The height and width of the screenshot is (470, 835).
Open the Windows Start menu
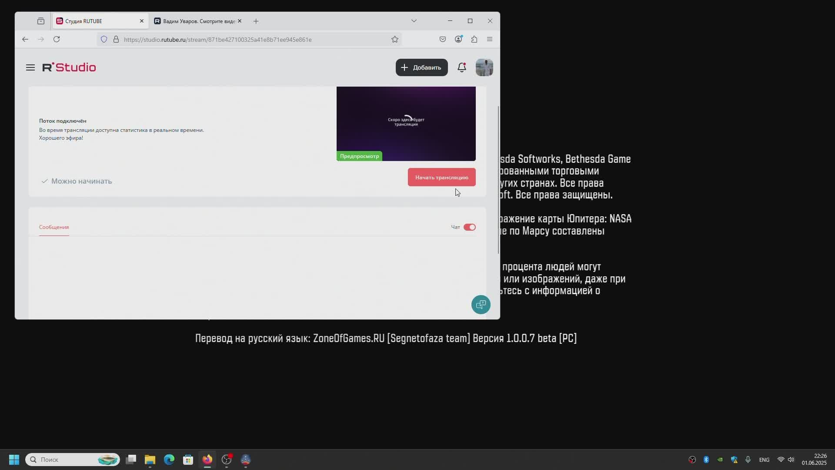tap(14, 460)
